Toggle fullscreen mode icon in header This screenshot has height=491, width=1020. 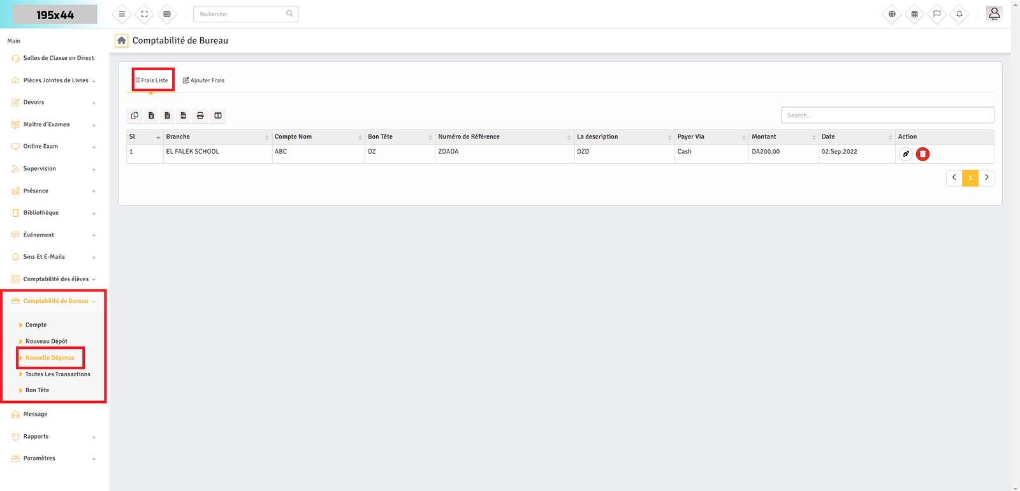click(x=145, y=14)
